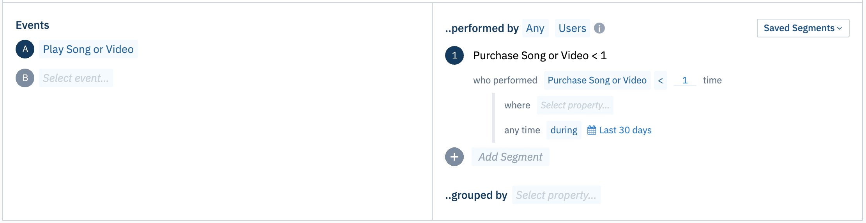Open the during time condition dropdown
The width and height of the screenshot is (866, 223).
[564, 130]
